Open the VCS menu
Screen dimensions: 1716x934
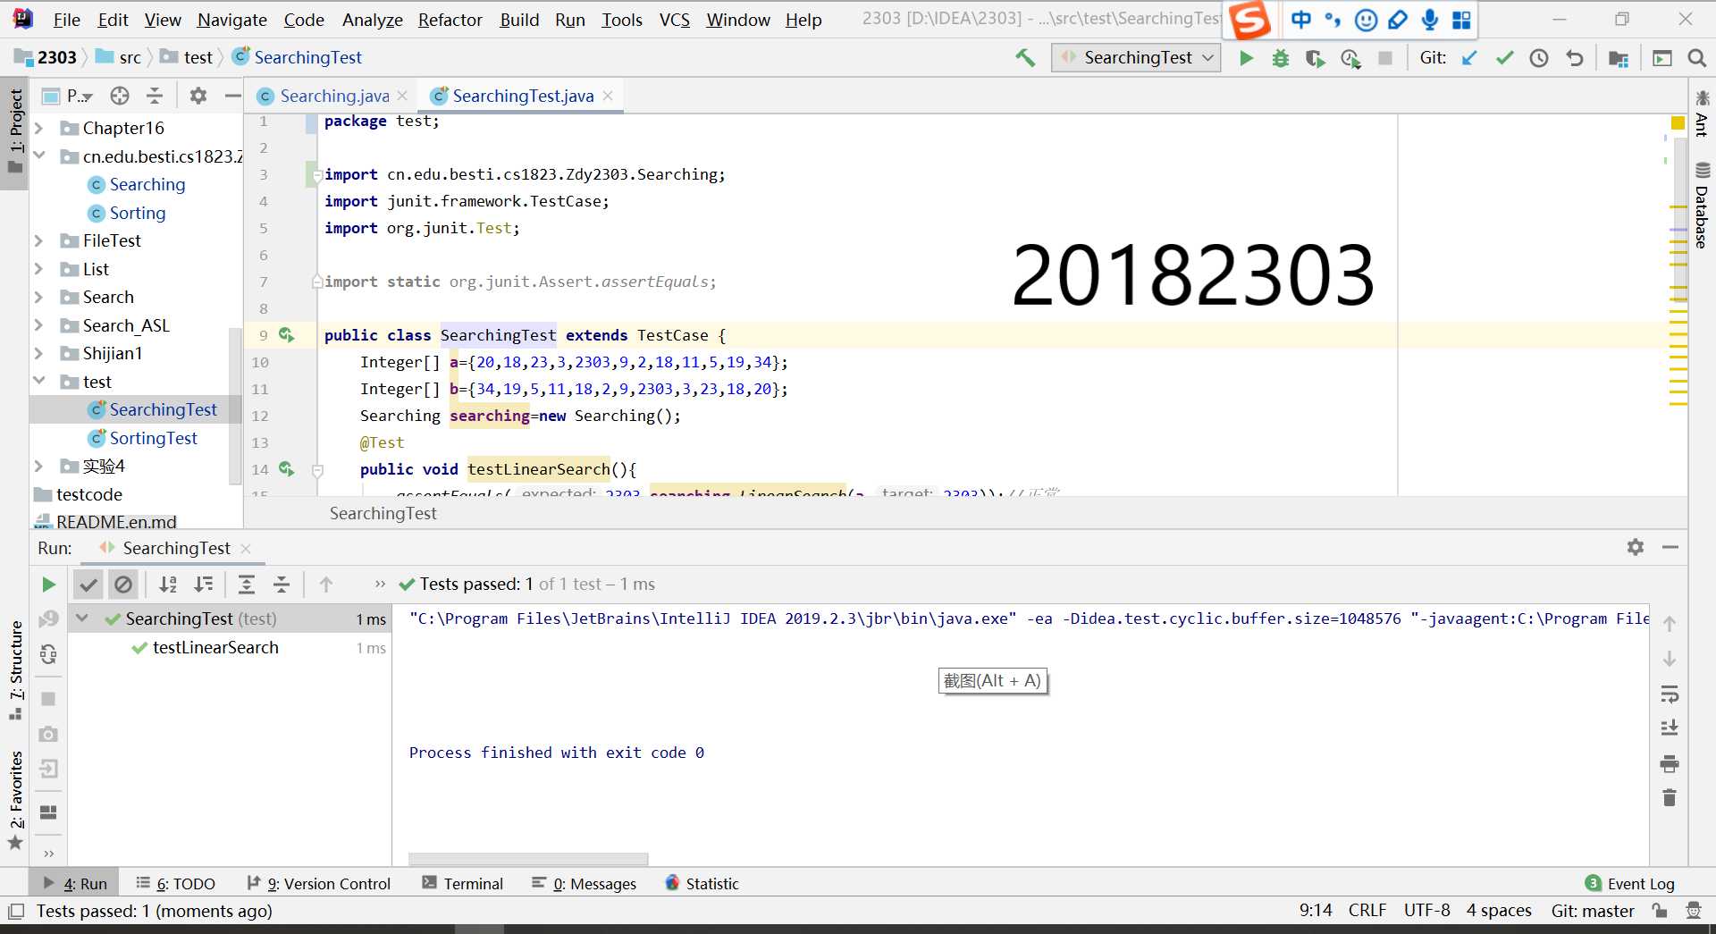point(674,20)
